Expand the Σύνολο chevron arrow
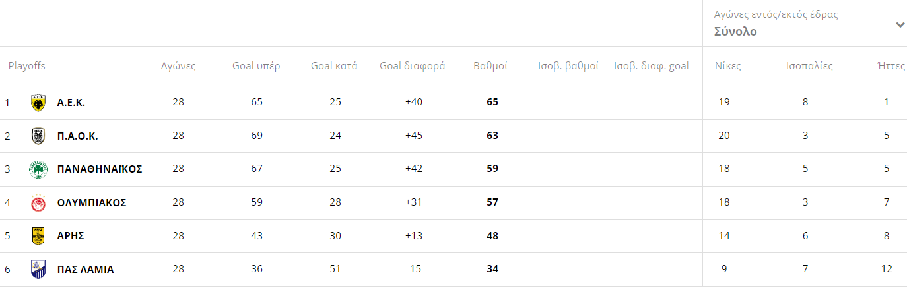 pos(900,25)
